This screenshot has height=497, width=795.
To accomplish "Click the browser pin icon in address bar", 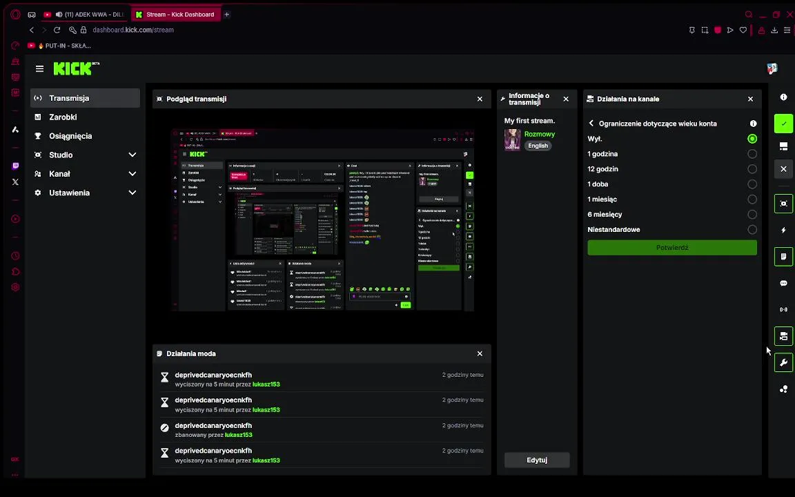I will click(691, 30).
